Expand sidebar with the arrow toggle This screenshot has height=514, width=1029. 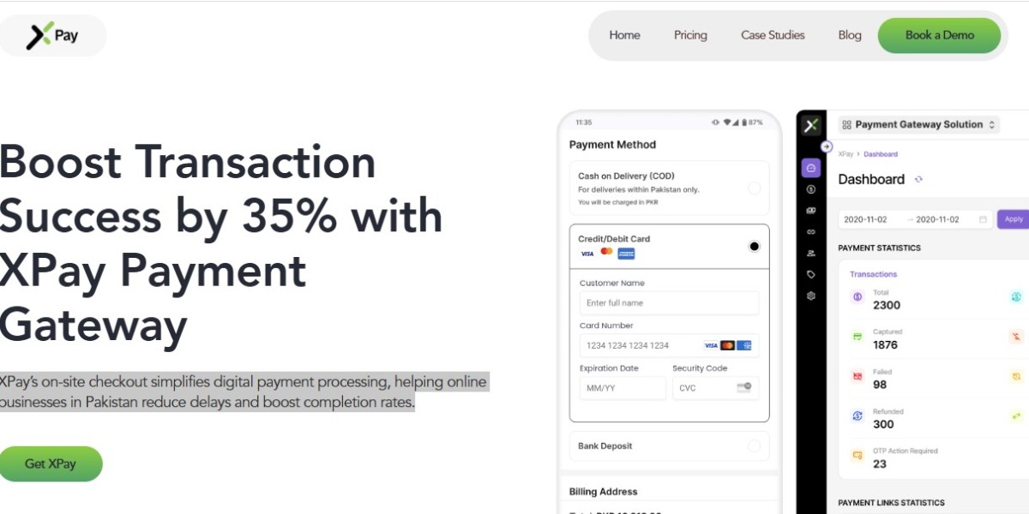(827, 146)
